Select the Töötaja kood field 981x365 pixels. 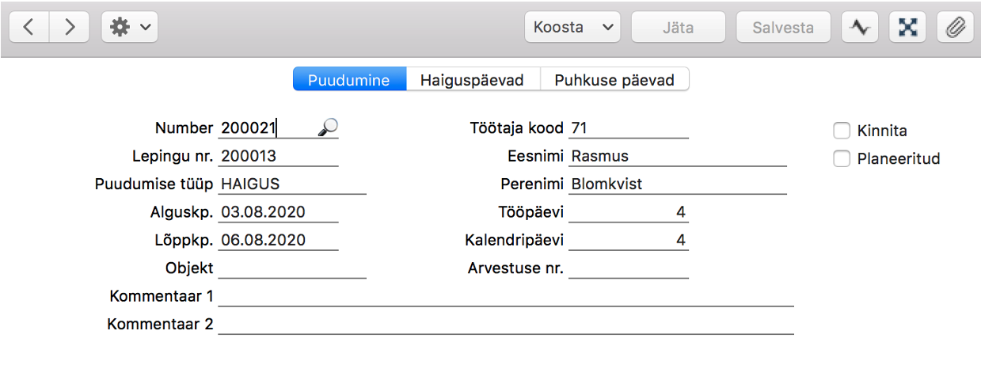point(629,128)
